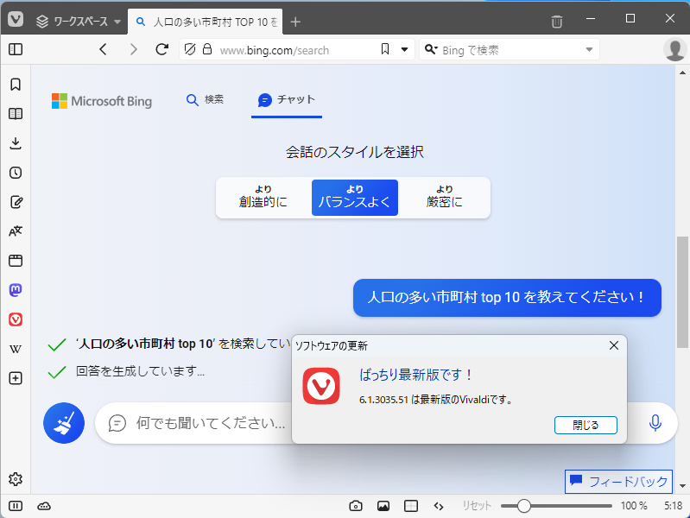Click the scrollbar up arrow
This screenshot has width=690, height=518.
(682, 73)
